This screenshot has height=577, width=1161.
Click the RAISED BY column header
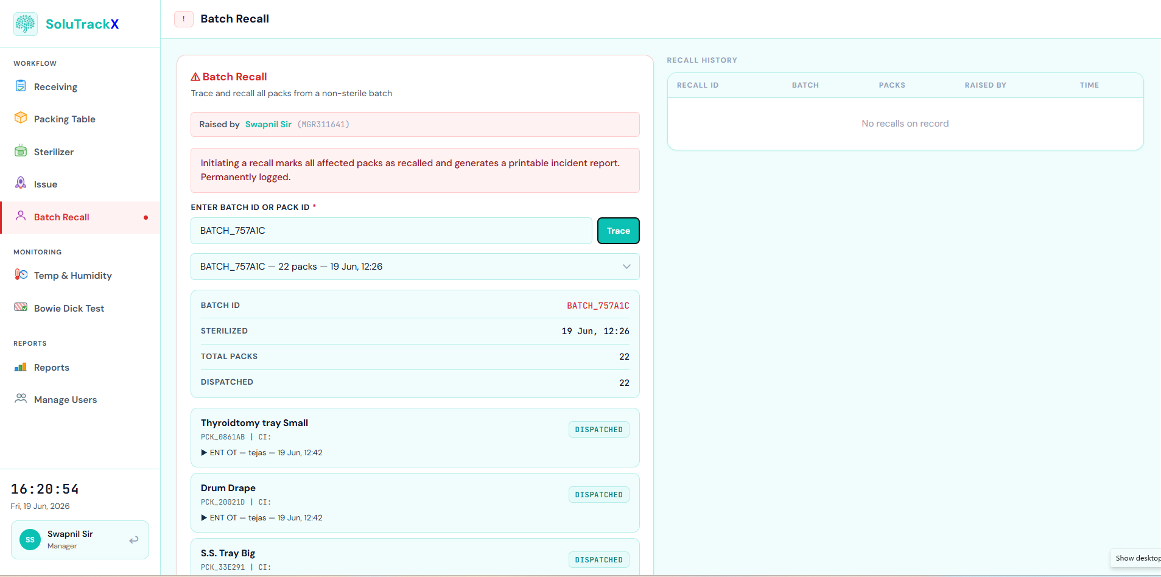point(986,85)
